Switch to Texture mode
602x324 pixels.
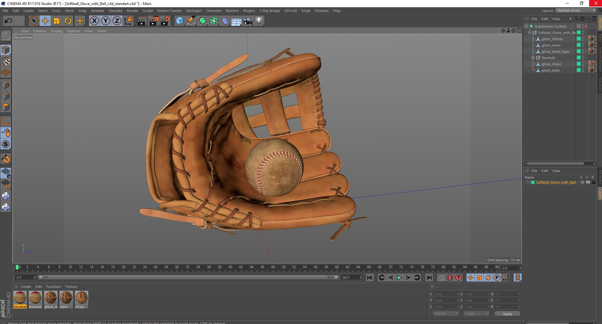[6, 62]
